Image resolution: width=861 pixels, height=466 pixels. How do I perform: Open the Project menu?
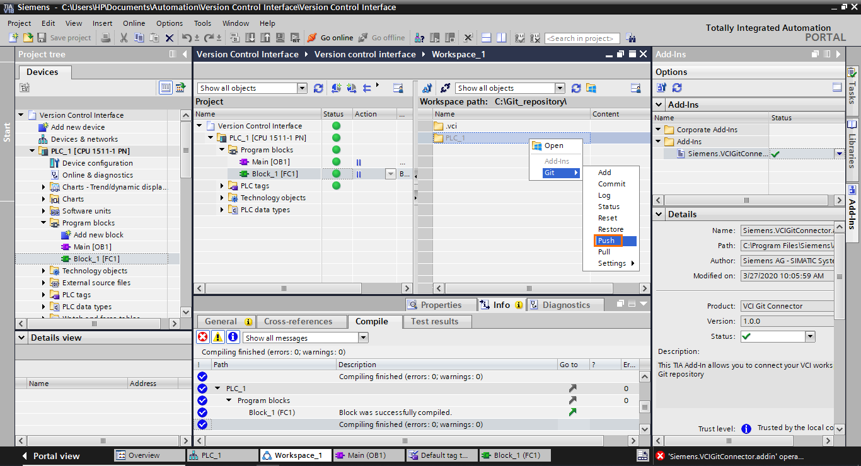[x=20, y=23]
